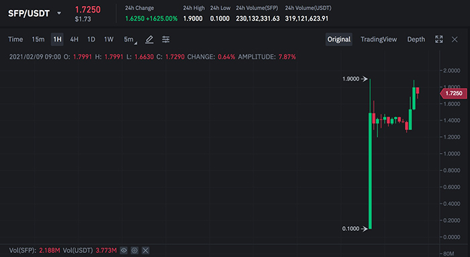Viewport: 470px width, 257px height.
Task: Open chart indicator settings icon
Action: [x=166, y=40]
